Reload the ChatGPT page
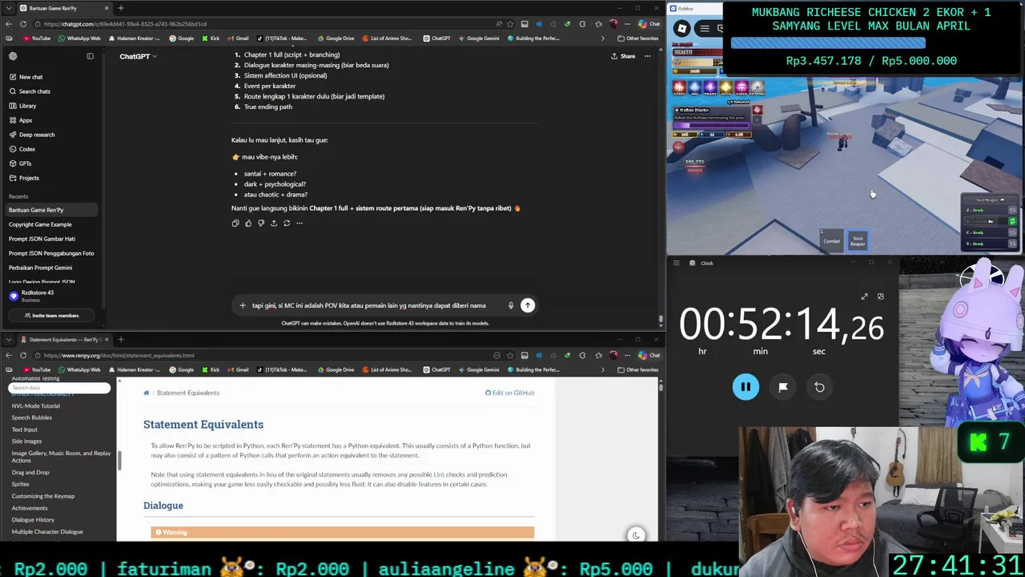 [x=23, y=24]
